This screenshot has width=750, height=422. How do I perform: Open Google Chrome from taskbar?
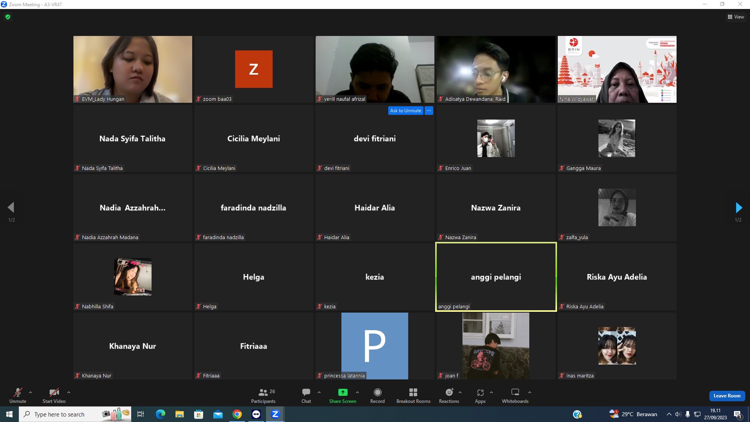(x=237, y=414)
